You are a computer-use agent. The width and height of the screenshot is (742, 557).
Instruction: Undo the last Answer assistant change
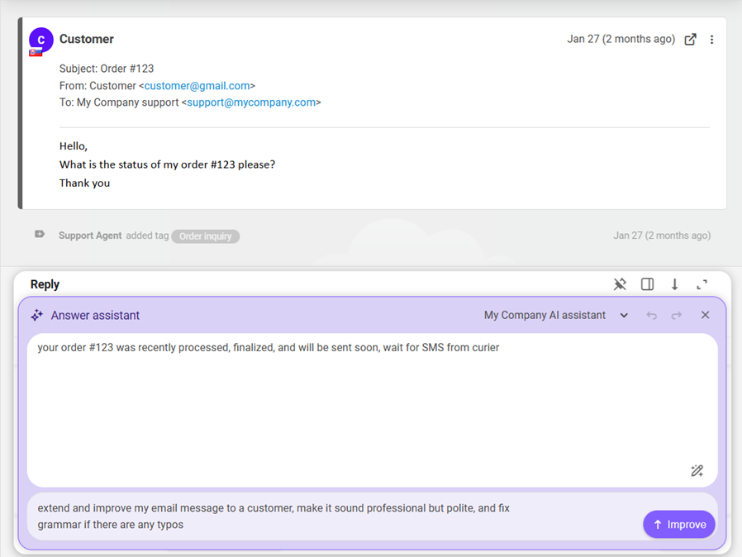pyautogui.click(x=651, y=315)
